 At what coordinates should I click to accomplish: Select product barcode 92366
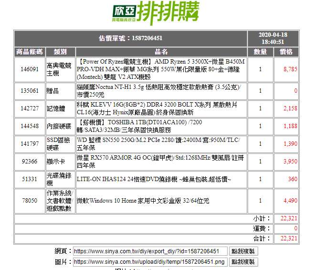[x=30, y=161]
